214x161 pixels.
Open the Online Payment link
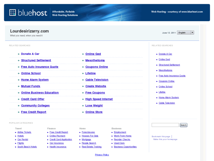point(57,136)
